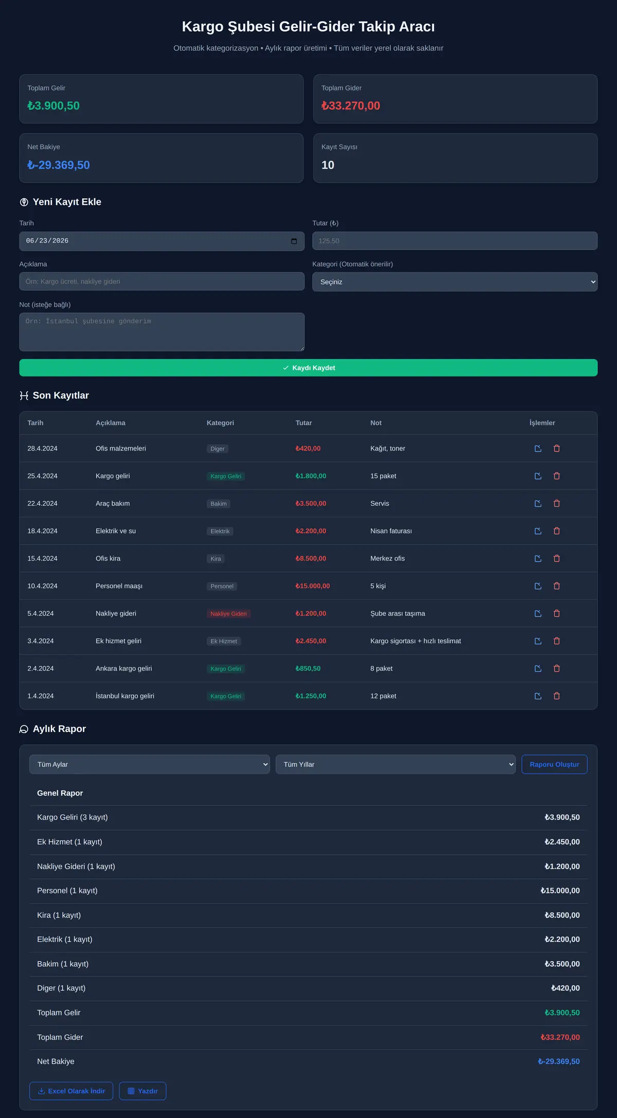Select the Nakliye Gideri category tag
The height and width of the screenshot is (1118, 617).
[228, 614]
